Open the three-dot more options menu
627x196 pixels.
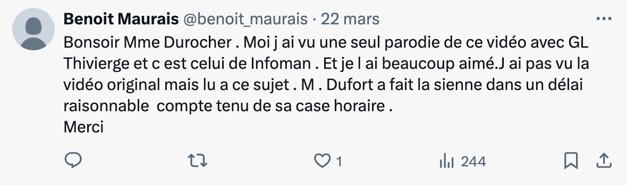604,19
